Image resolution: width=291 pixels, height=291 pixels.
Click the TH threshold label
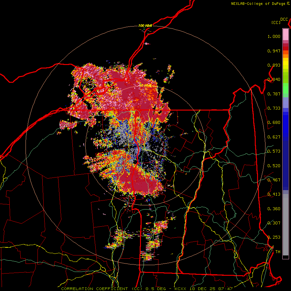click(278, 252)
